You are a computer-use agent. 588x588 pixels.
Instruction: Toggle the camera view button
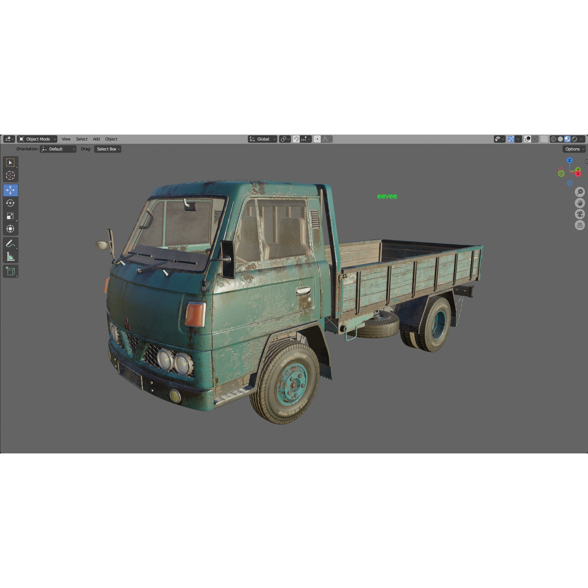[580, 214]
